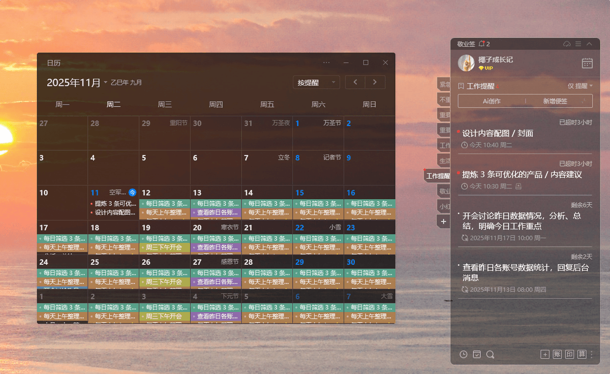Open calendar icon beside user profile
Image resolution: width=610 pixels, height=374 pixels.
(587, 63)
